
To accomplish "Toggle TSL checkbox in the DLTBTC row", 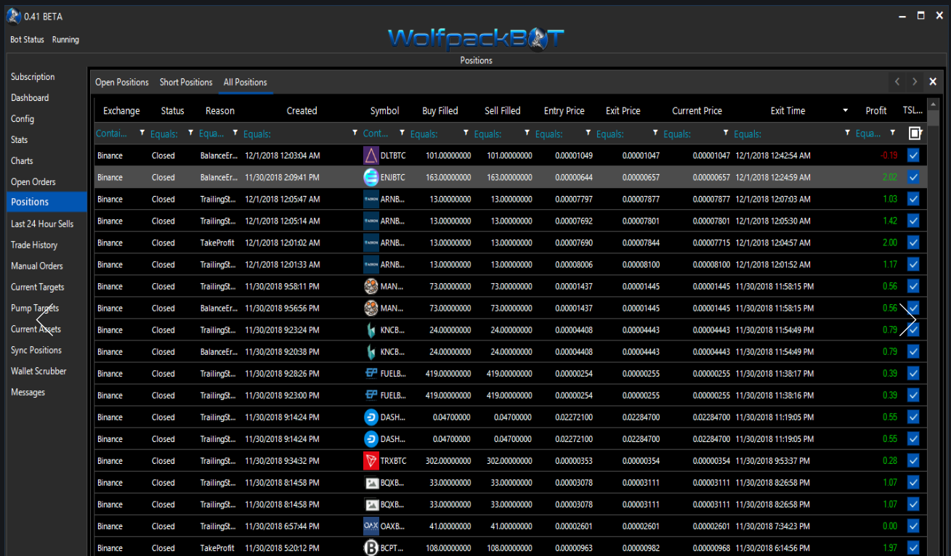I will pos(913,155).
